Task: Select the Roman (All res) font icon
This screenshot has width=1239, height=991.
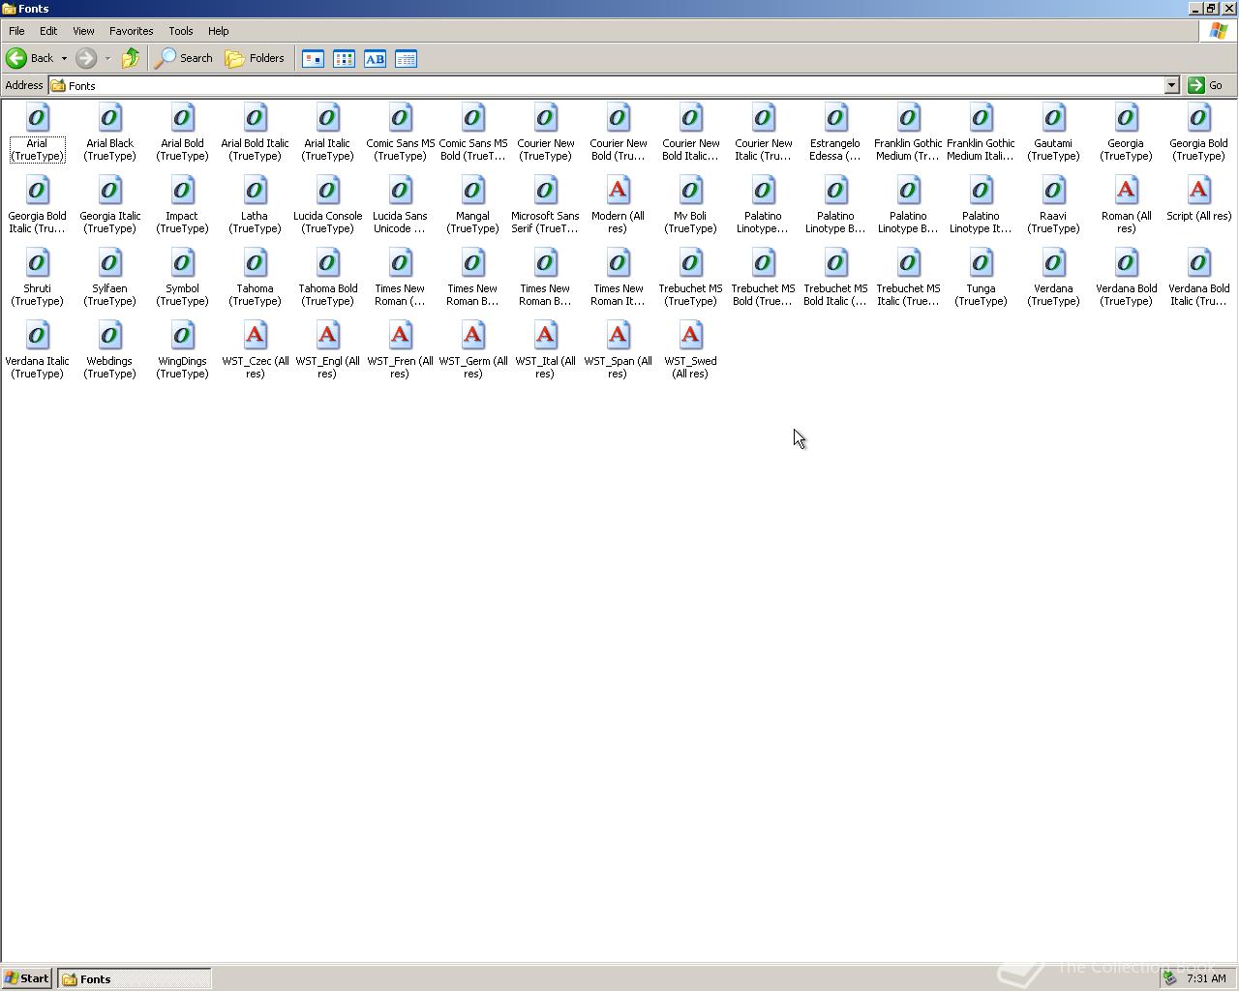Action: click(1126, 191)
